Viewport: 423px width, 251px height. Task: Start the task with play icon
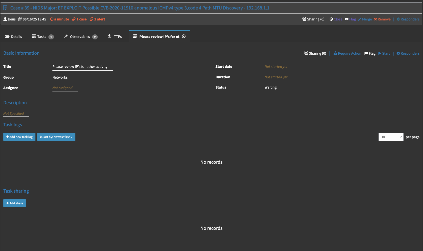point(384,53)
